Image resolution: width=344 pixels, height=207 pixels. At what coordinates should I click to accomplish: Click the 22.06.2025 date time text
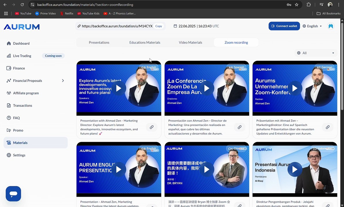[x=199, y=26]
